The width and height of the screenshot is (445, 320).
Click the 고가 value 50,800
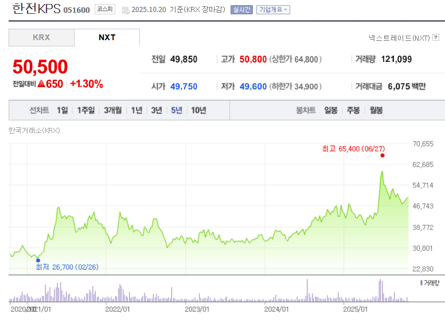tap(253, 59)
